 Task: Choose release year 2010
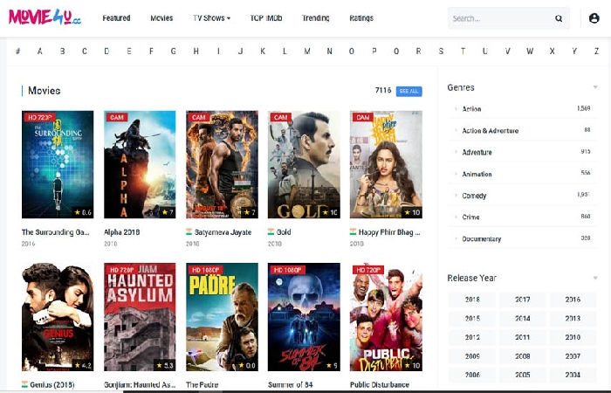pyautogui.click(x=573, y=337)
